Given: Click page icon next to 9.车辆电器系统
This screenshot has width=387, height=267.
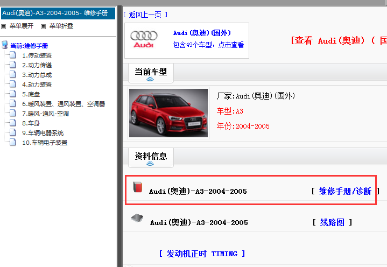Looking at the screenshot, I should coord(13,132).
